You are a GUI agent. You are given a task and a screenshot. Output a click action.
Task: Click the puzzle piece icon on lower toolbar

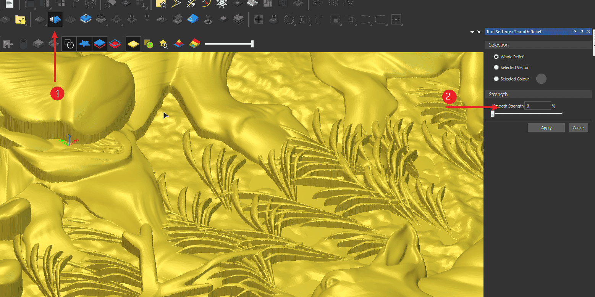7,43
